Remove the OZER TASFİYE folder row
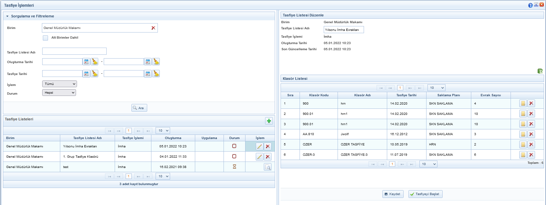 [531, 144]
